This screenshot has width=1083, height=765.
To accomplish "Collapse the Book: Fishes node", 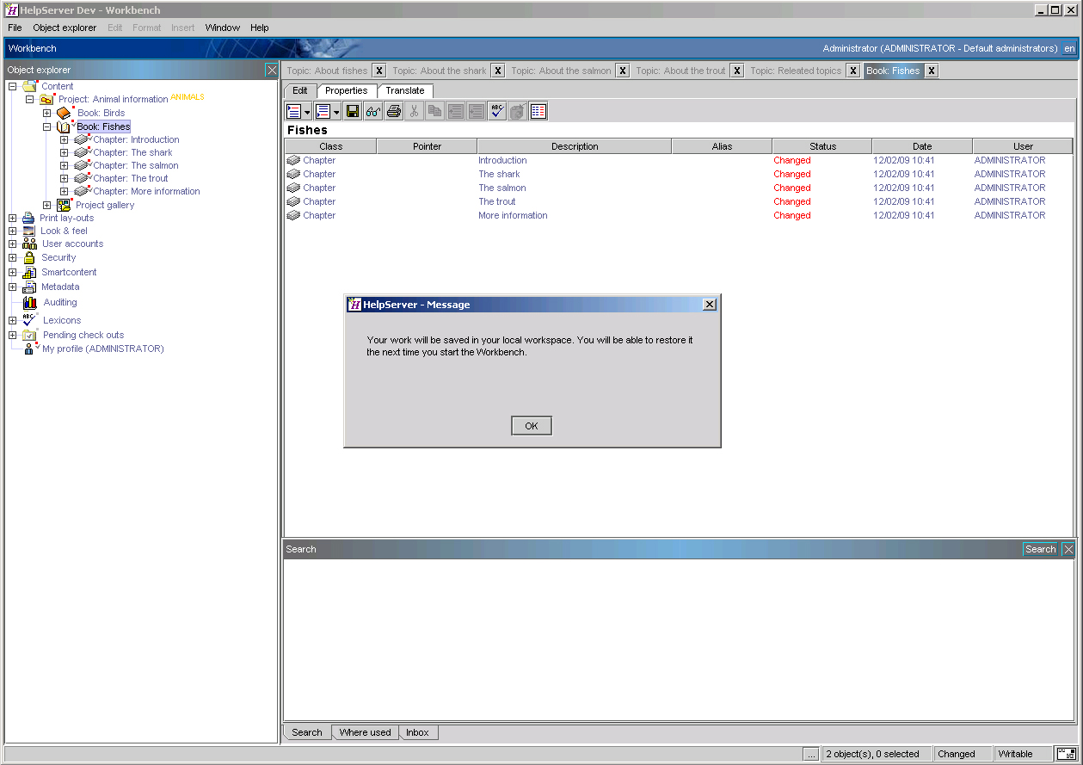I will [x=47, y=126].
